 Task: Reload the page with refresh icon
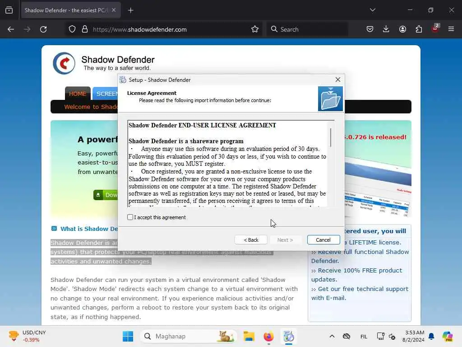pyautogui.click(x=43, y=29)
